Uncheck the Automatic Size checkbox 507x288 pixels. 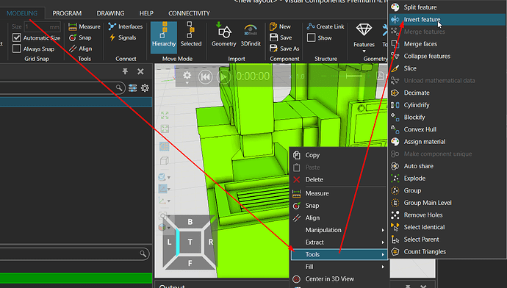[x=16, y=37]
